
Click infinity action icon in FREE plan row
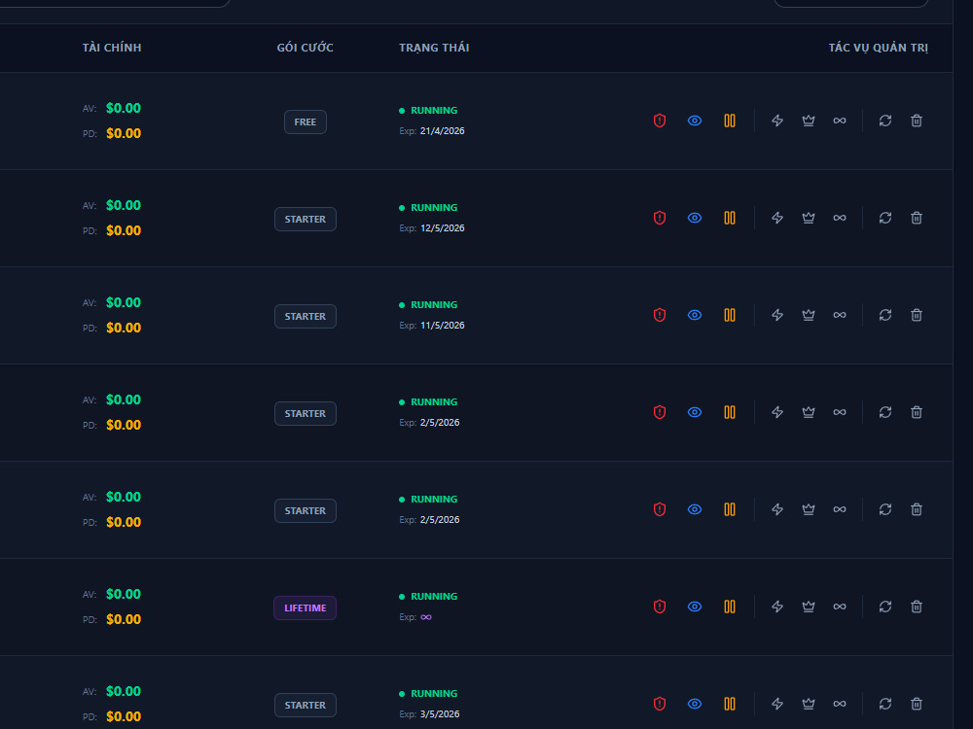click(x=840, y=121)
